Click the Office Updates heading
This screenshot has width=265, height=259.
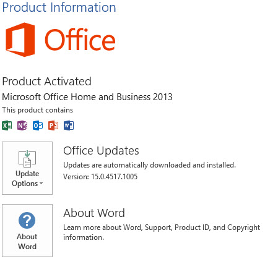point(101,151)
